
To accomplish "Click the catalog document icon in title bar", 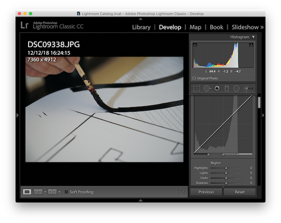I will pyautogui.click(x=79, y=14).
